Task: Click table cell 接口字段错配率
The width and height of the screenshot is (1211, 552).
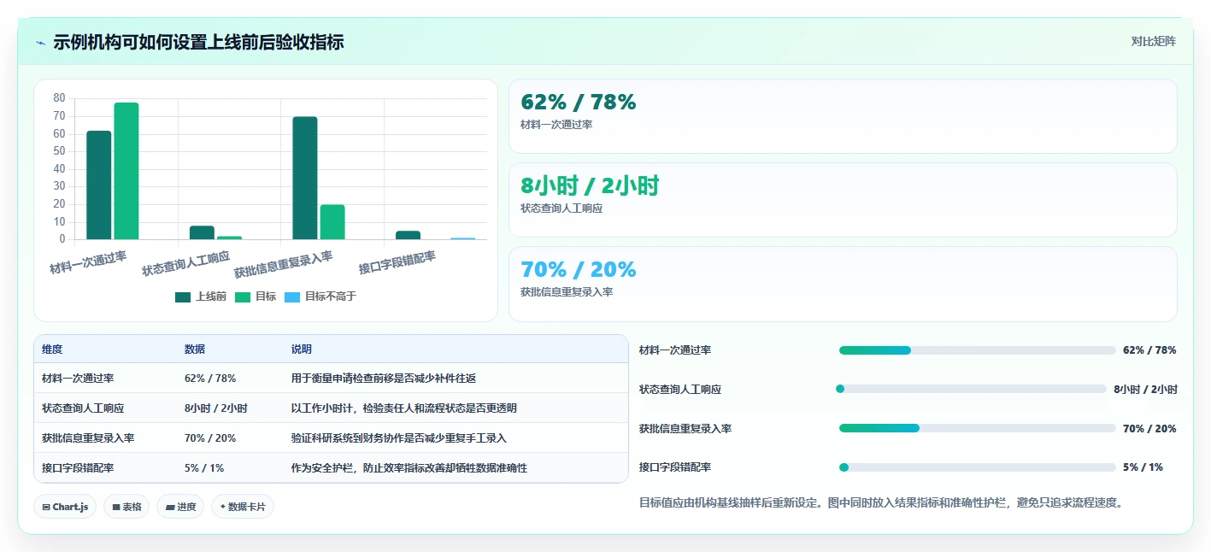Action: pos(78,468)
